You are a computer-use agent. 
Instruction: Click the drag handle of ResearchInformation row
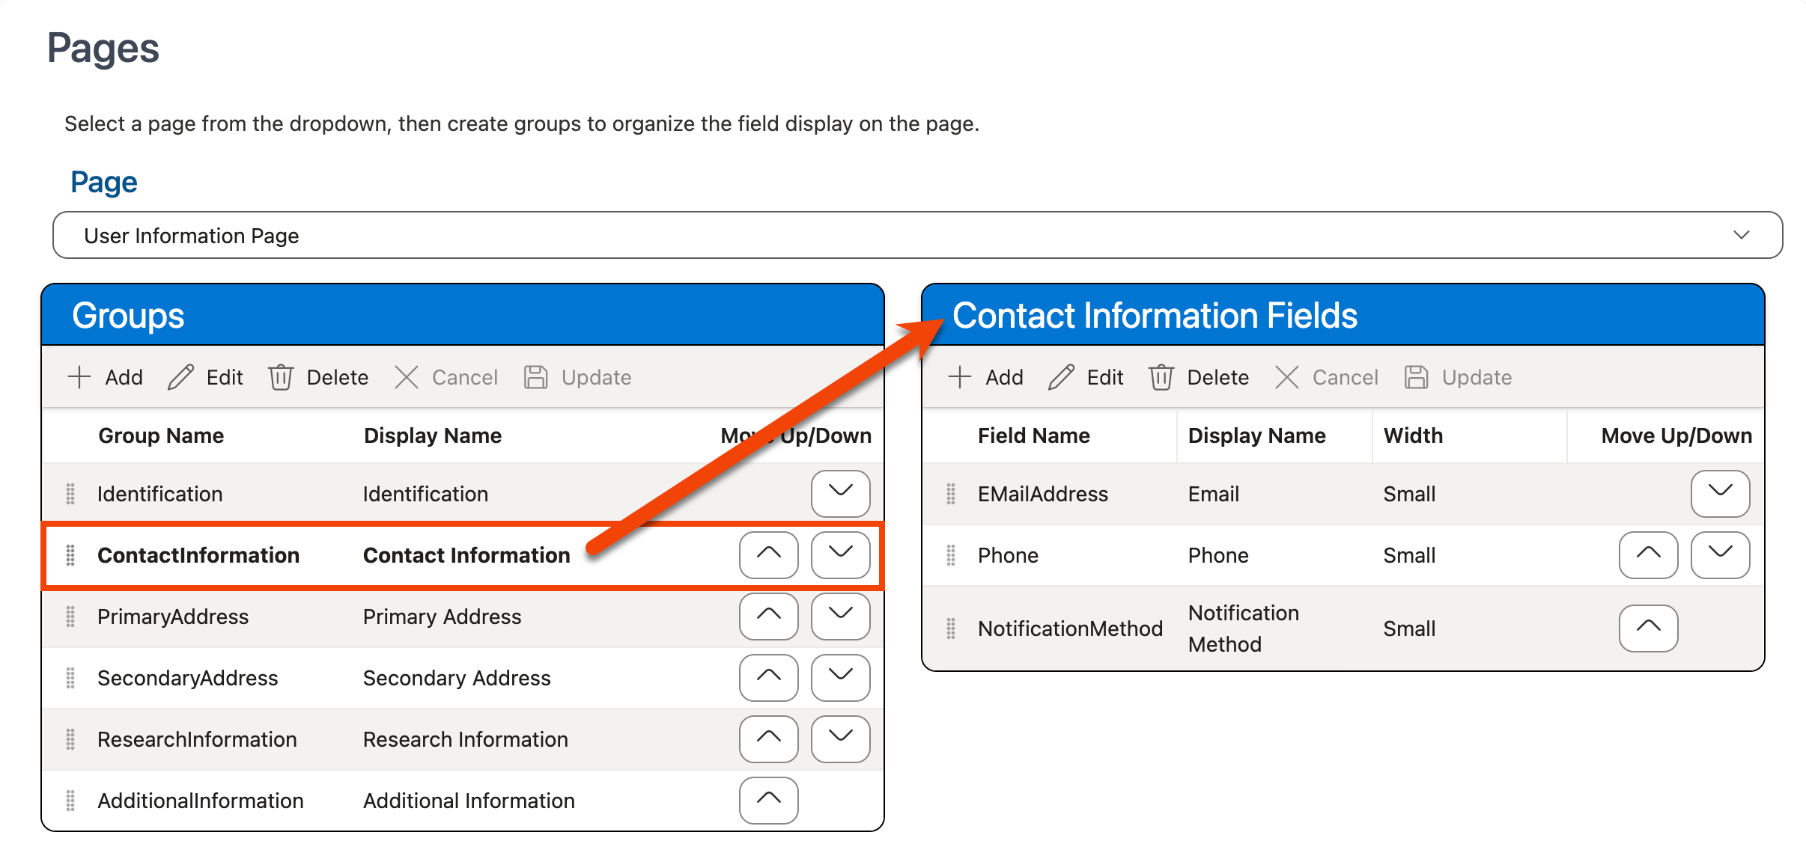[70, 739]
